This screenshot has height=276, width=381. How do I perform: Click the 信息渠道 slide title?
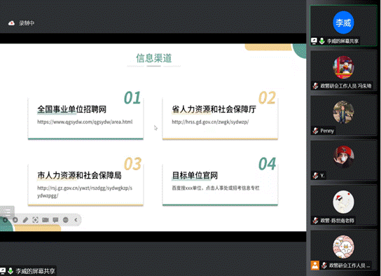click(x=154, y=58)
